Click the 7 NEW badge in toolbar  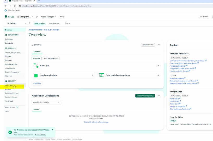click(x=173, y=121)
